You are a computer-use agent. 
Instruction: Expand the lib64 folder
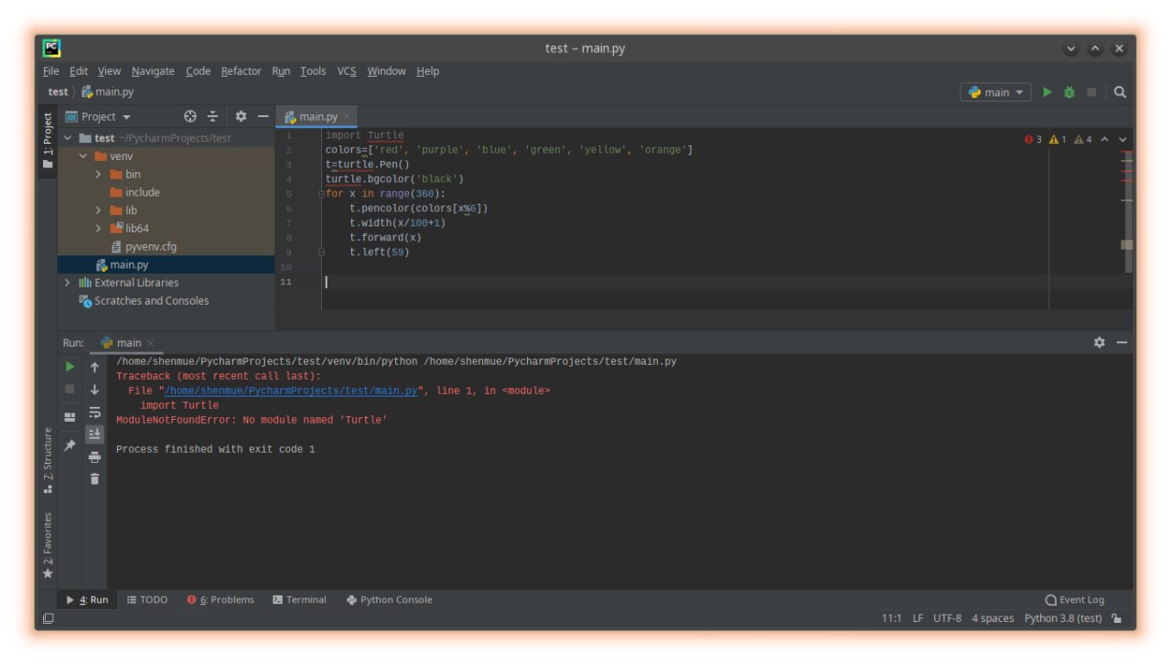pyautogui.click(x=99, y=229)
